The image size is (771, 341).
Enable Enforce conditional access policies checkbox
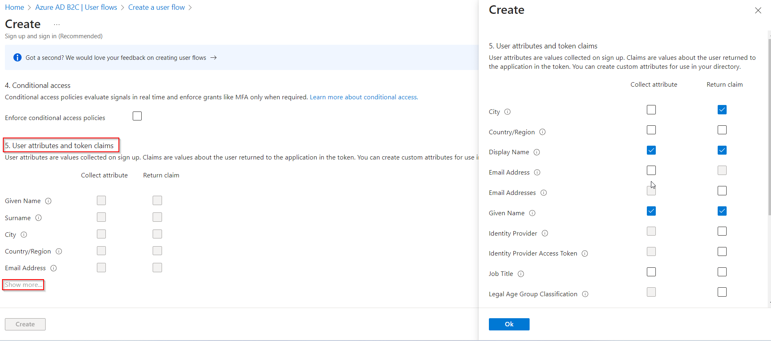click(x=137, y=116)
